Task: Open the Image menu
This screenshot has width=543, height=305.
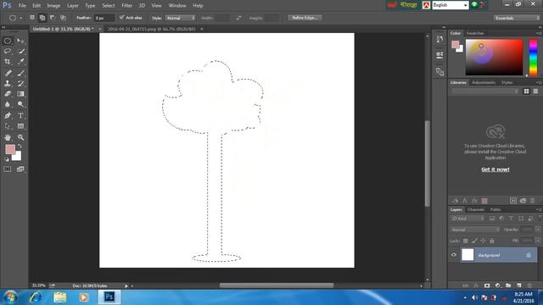Action: point(53,6)
